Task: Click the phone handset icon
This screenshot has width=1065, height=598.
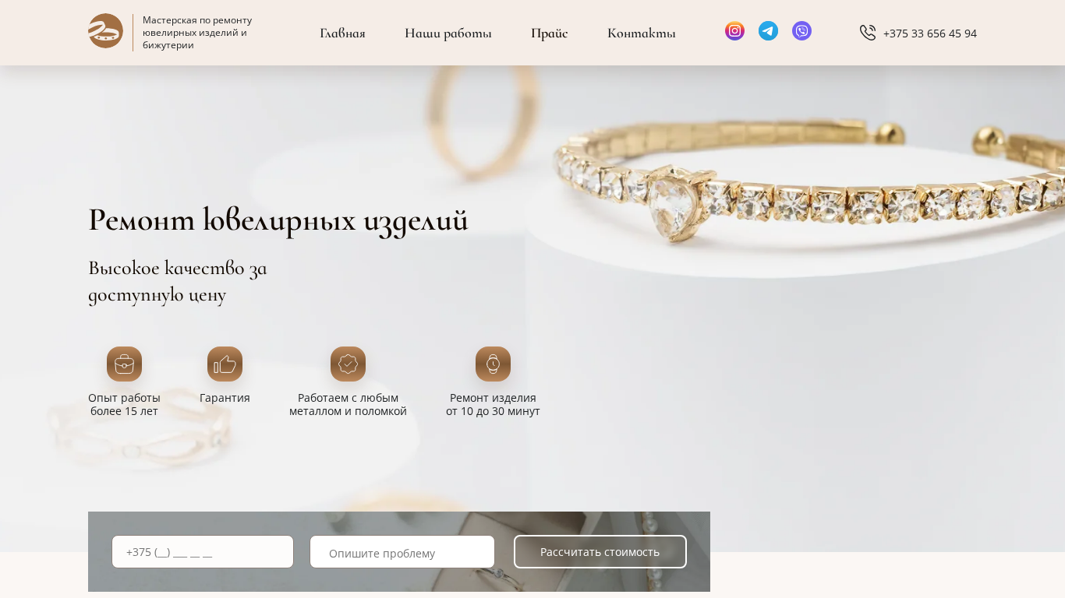Action: click(x=868, y=33)
